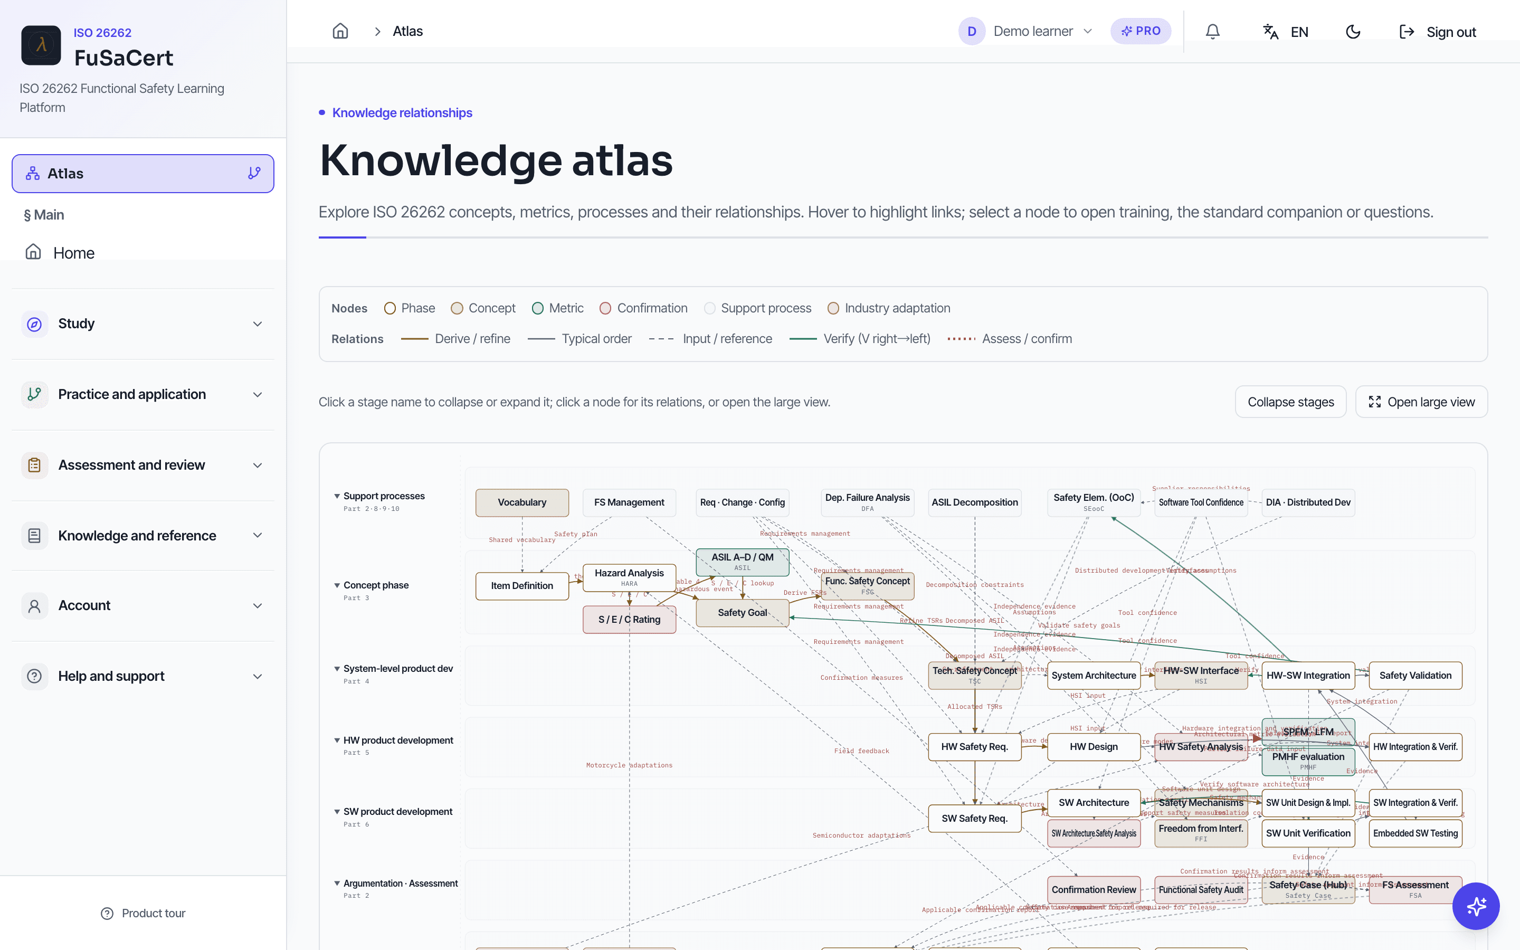Select the Hazard Analysis node
The height and width of the screenshot is (950, 1520).
629,577
